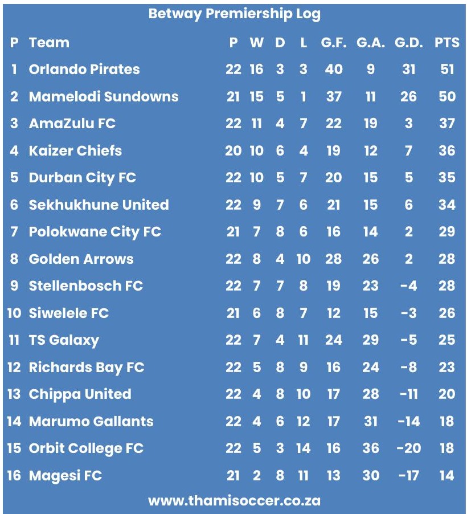The image size is (467, 514).
Task: Click the G.D. column header
Action: [408, 42]
